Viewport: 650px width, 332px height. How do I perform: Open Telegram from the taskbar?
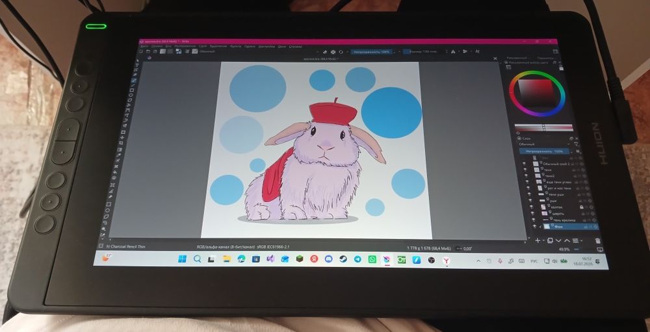click(x=357, y=259)
